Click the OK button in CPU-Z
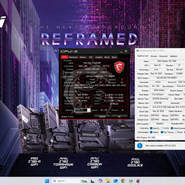Screen dimensions: 185x185 [x=119, y=116]
